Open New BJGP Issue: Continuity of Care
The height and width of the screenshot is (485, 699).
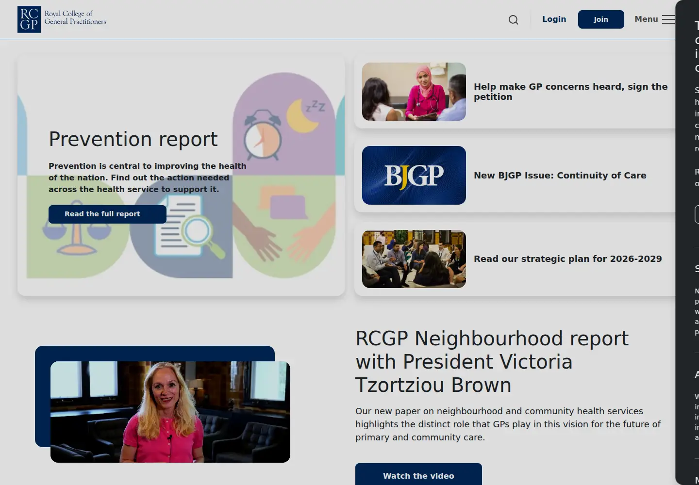[x=560, y=176]
